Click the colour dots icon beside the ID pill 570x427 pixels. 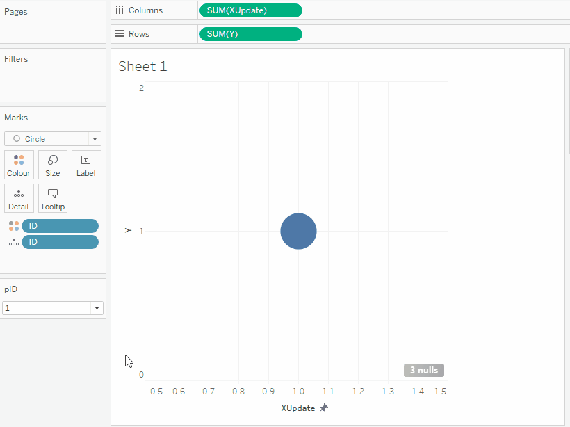(13, 225)
